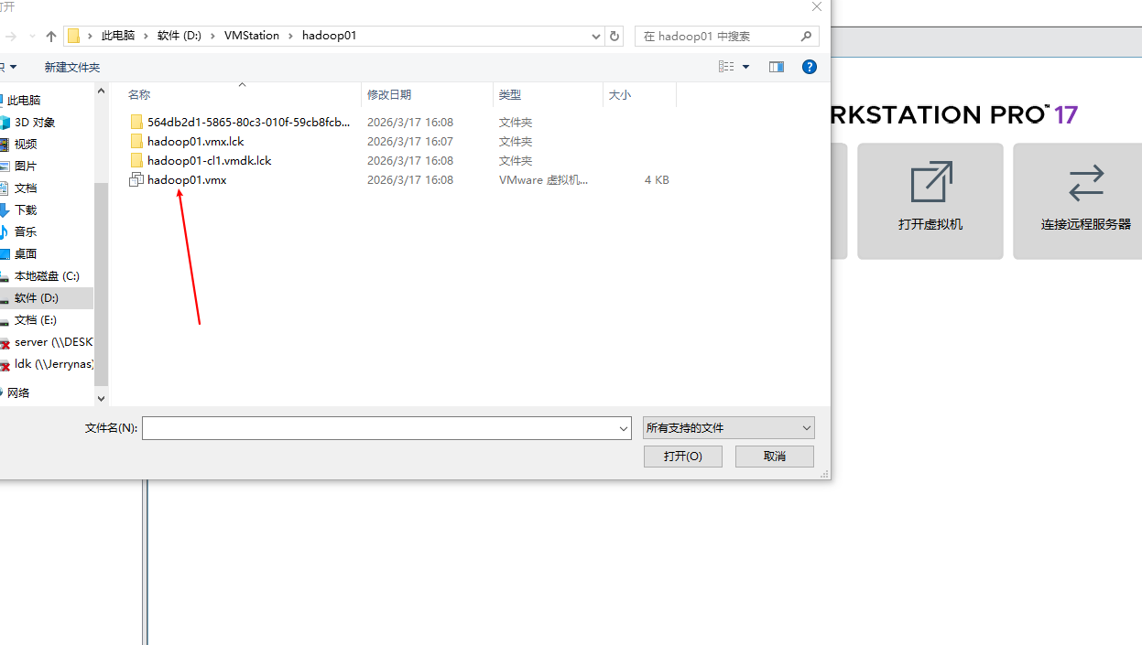Expand the recent locations dropdown arrow
This screenshot has width=1142, height=645.
tap(32, 37)
